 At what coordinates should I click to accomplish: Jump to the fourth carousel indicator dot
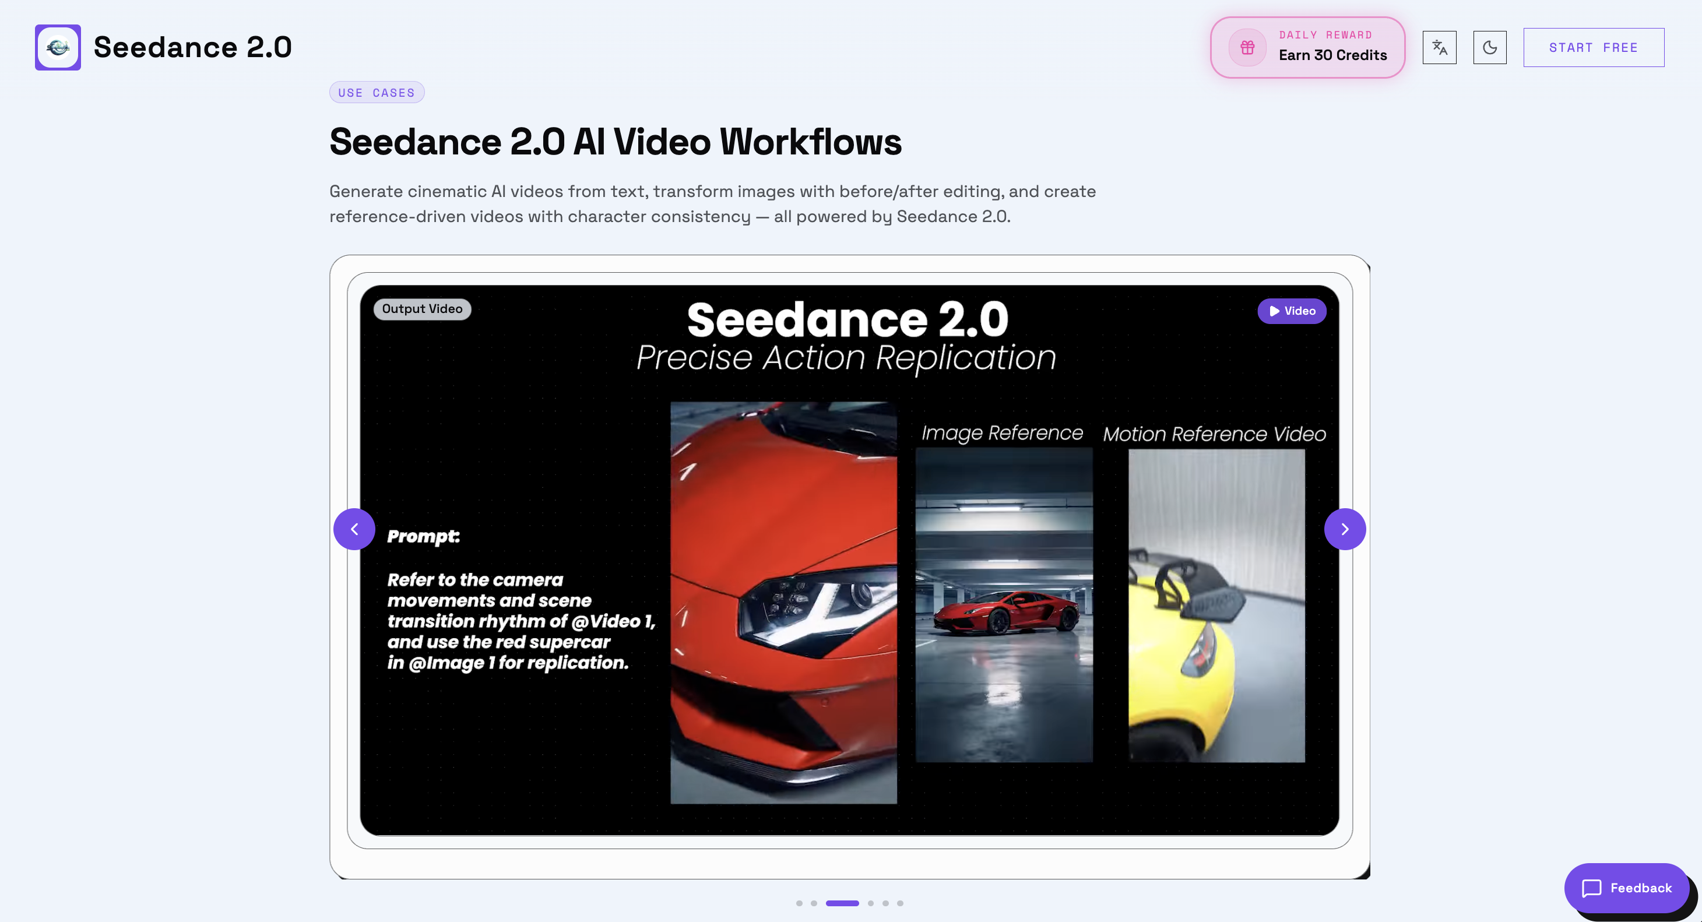pos(870,903)
